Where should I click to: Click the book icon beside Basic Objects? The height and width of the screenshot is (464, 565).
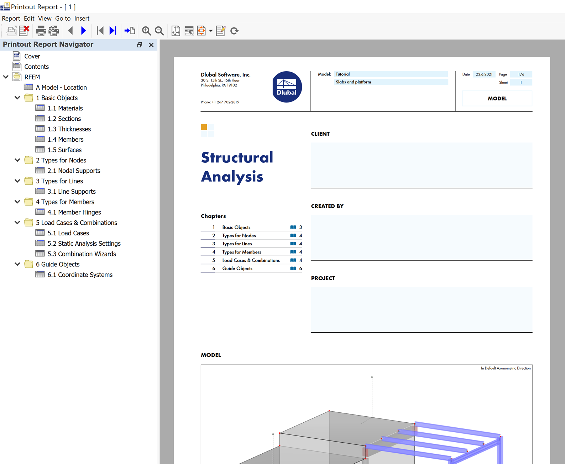(293, 227)
